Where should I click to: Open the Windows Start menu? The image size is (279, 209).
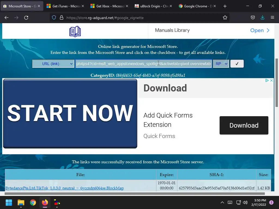point(9,202)
